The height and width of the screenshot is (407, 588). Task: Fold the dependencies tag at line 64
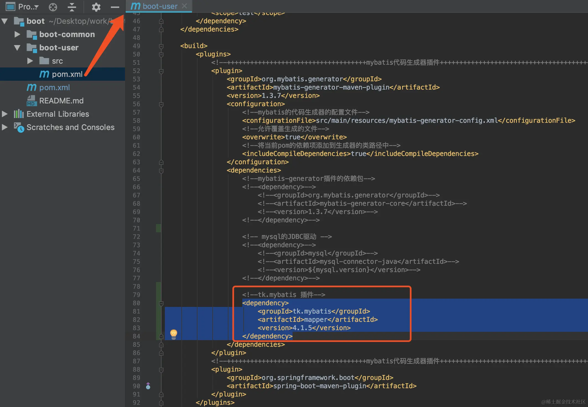(x=161, y=171)
